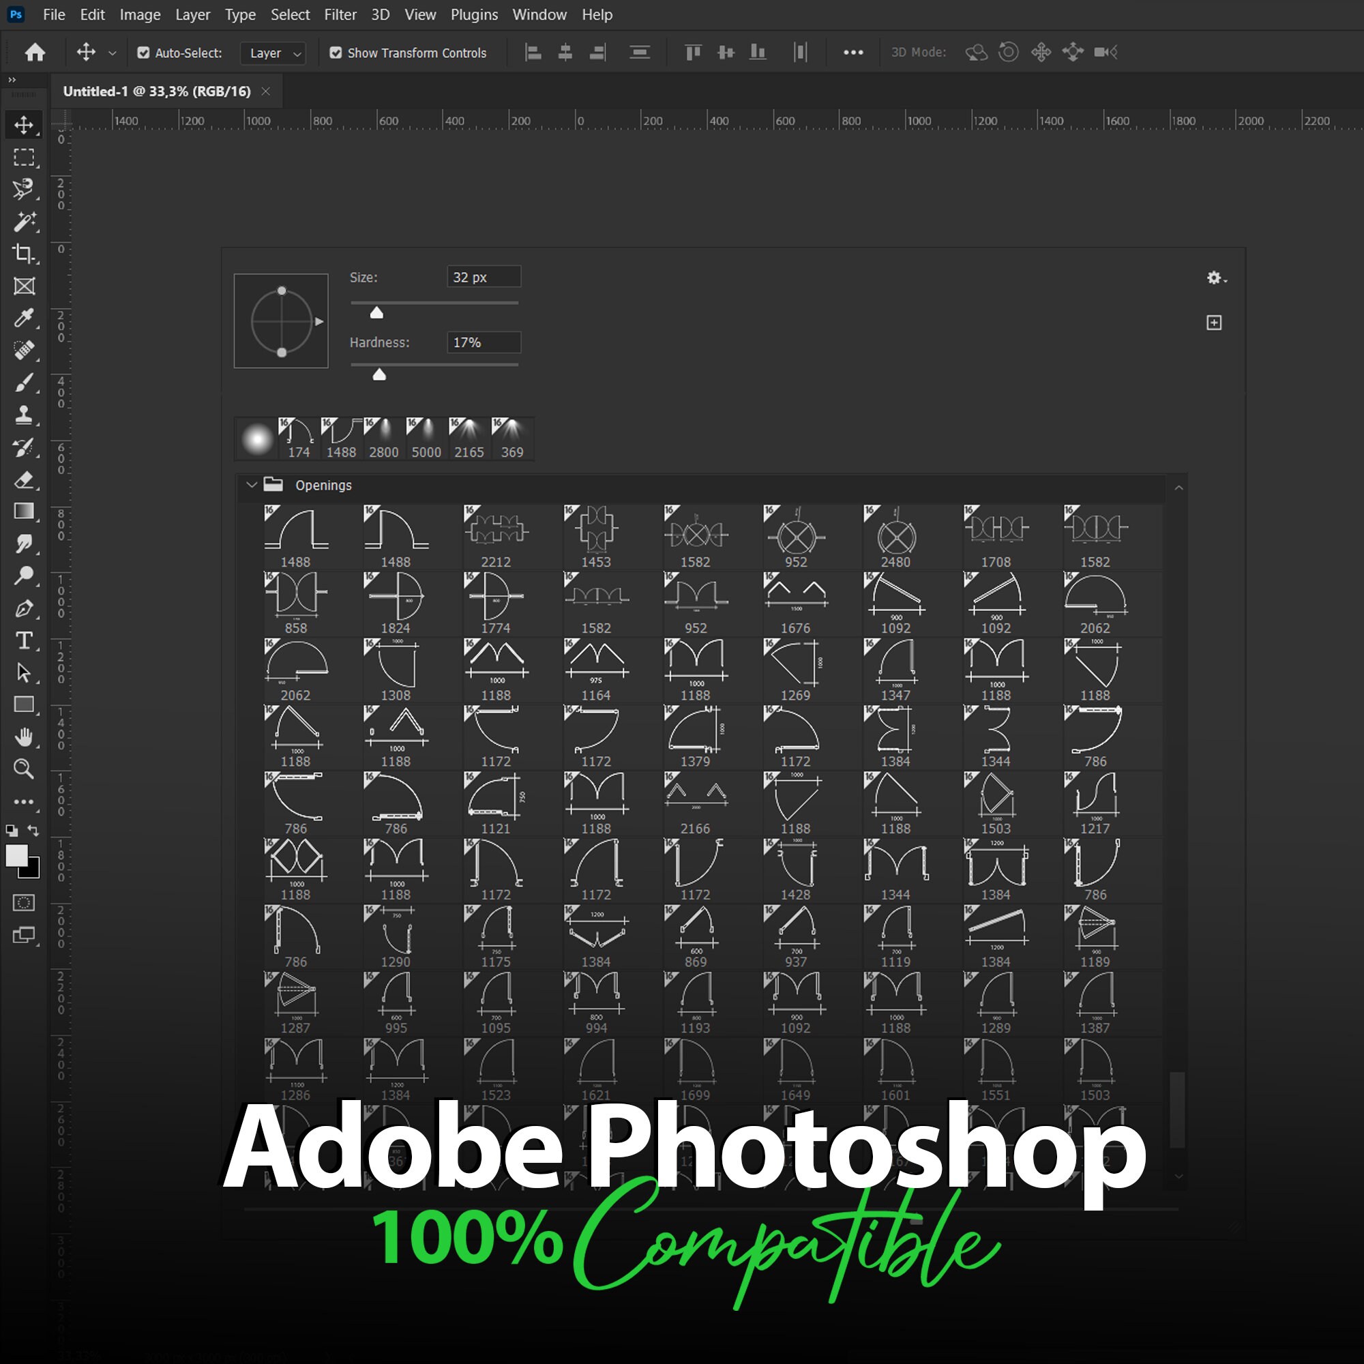Select door brush labeled 2212

point(496,537)
